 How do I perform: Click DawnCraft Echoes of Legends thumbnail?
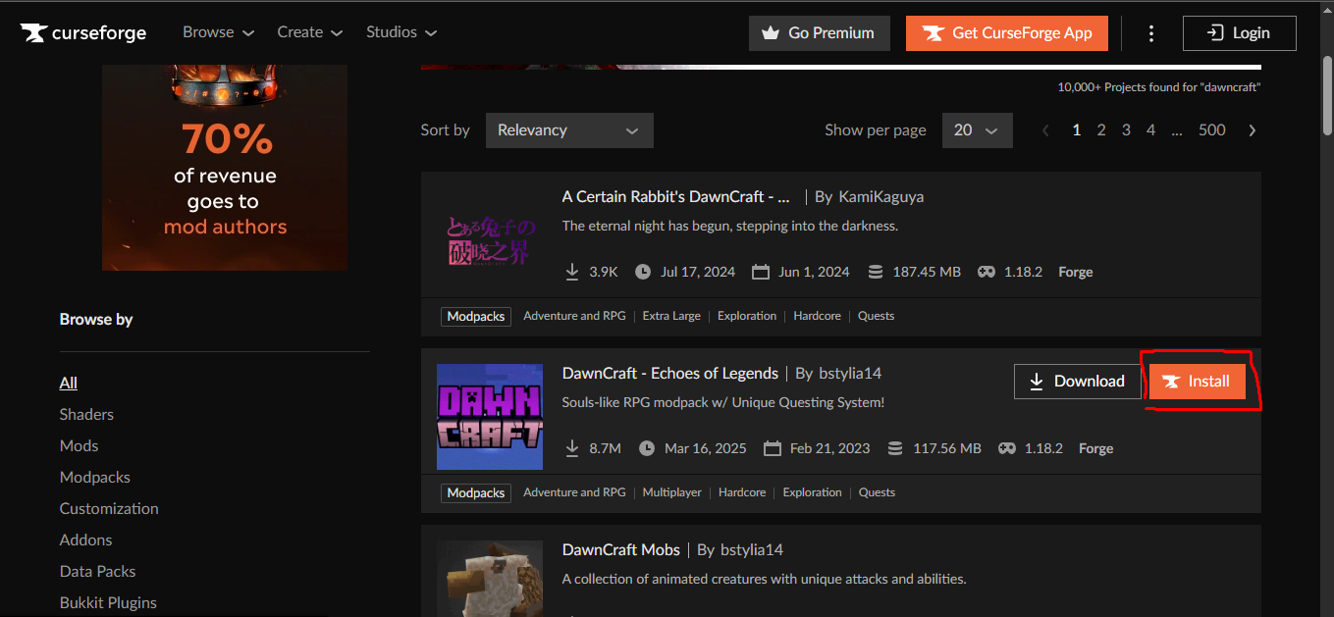pos(490,417)
